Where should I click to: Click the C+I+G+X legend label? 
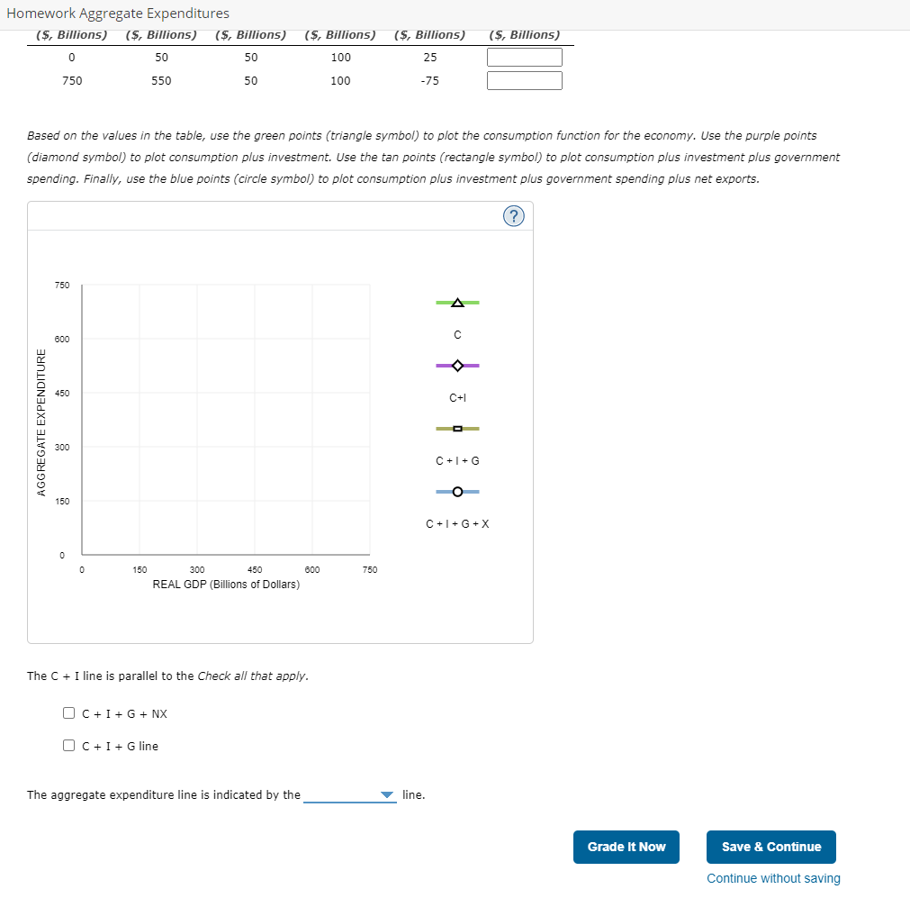click(x=456, y=523)
